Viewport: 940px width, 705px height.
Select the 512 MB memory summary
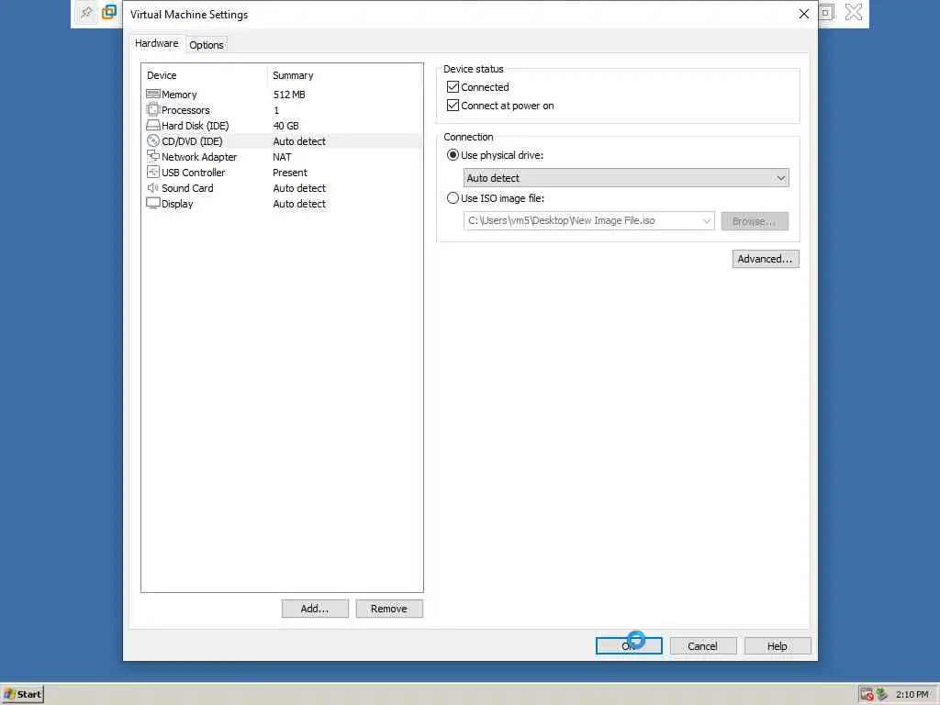289,95
